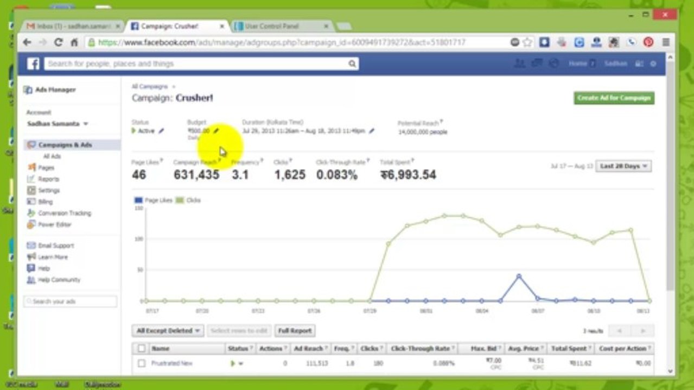
Task: Open new browser tab
Action: [x=343, y=26]
